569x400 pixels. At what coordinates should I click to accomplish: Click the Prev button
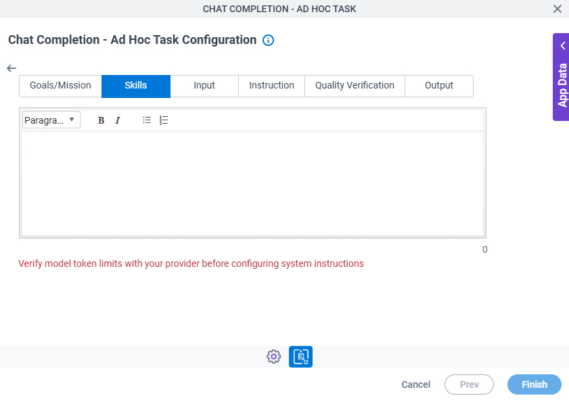(x=470, y=384)
